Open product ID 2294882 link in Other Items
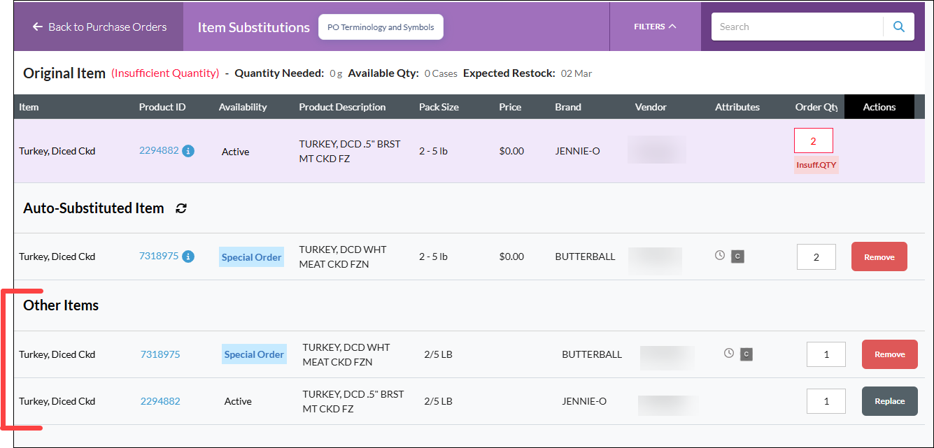The width and height of the screenshot is (934, 448). pos(160,401)
